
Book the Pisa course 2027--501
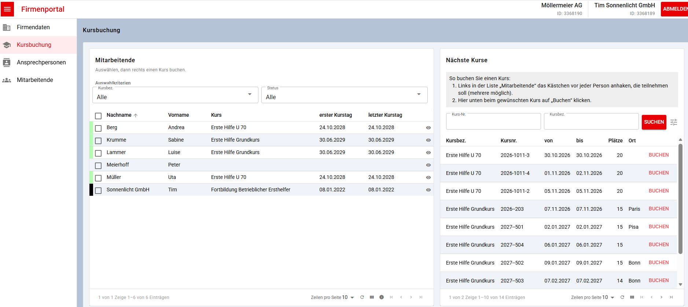tap(659, 226)
